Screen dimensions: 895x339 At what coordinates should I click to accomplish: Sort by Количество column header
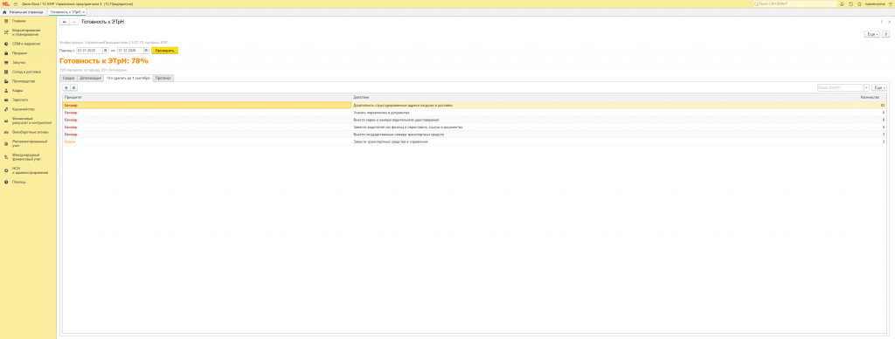[872, 98]
